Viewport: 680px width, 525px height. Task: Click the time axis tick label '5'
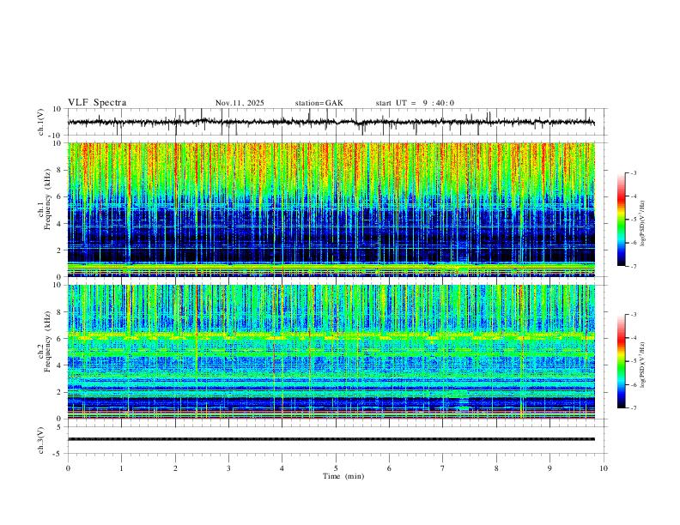pyautogui.click(x=336, y=468)
